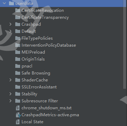
Task: Click the Stability folder icon
Action: [x=18, y=94]
